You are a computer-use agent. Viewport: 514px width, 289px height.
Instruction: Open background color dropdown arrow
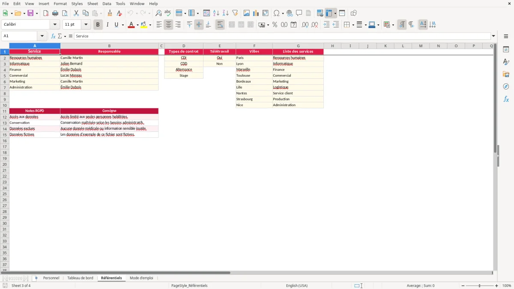coord(150,25)
